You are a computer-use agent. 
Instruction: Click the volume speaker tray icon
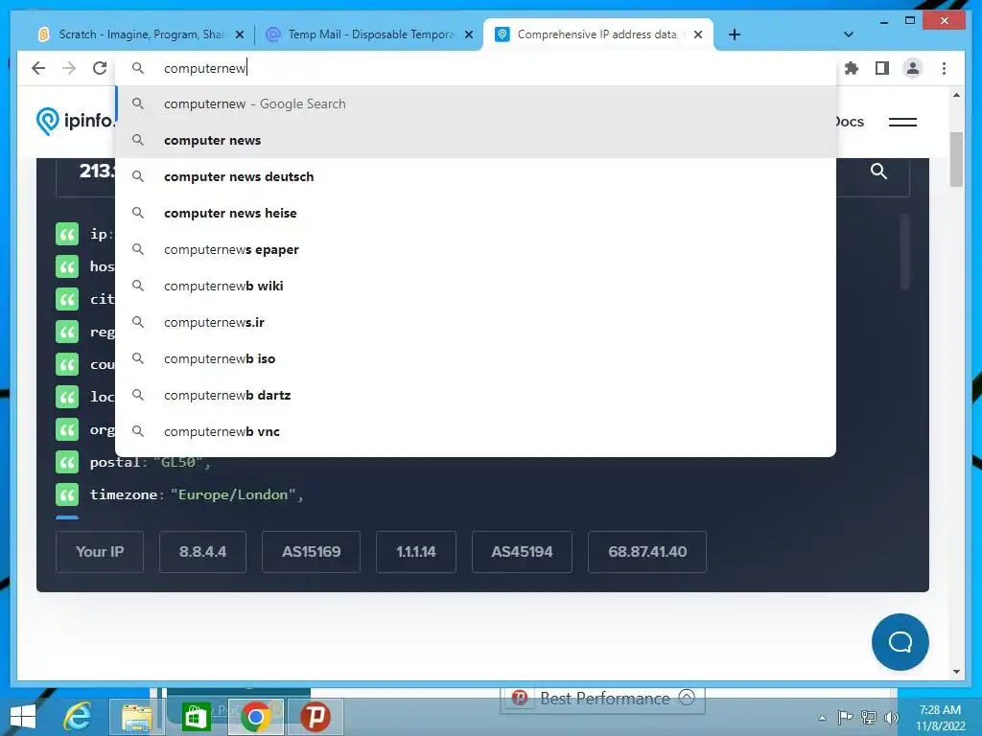pyautogui.click(x=891, y=718)
